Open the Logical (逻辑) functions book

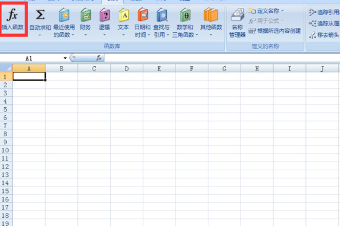(104, 15)
